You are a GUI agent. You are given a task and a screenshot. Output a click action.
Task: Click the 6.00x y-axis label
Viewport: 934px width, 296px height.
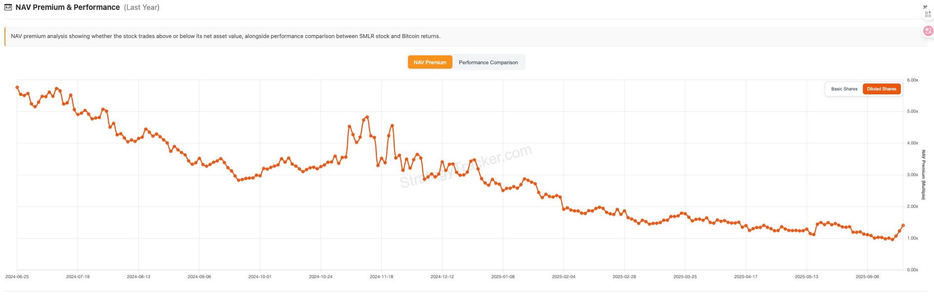coord(912,80)
